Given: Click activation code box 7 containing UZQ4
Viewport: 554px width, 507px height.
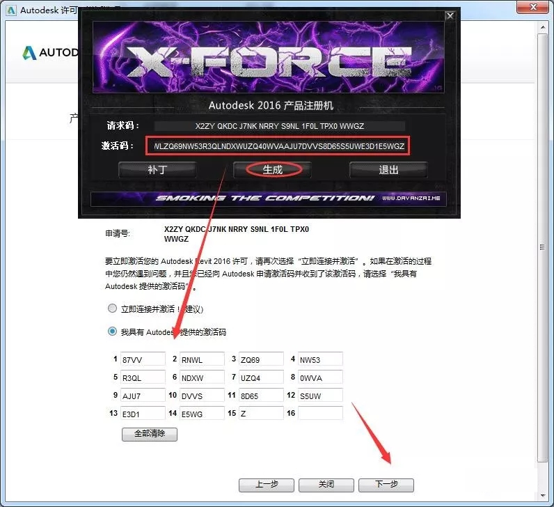Looking at the screenshot, I should coord(261,377).
